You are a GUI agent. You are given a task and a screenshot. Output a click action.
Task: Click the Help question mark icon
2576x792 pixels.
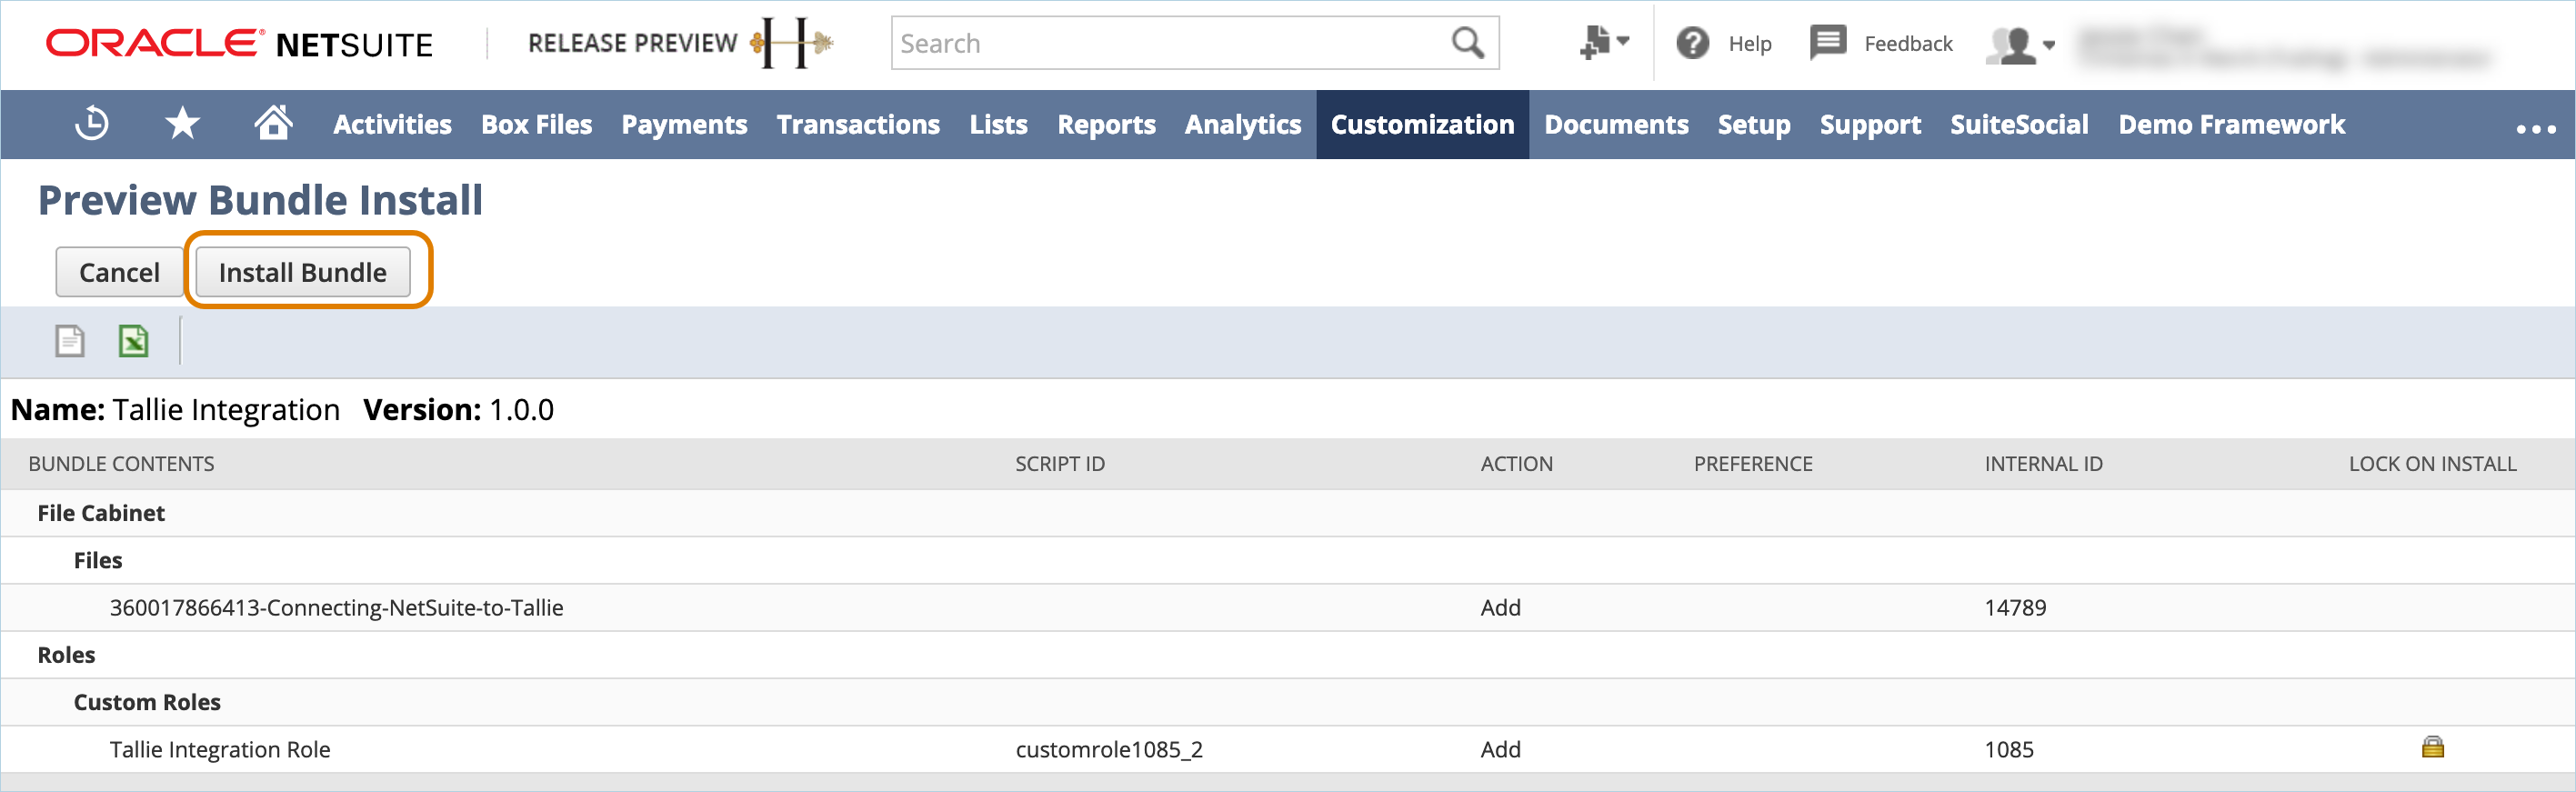(1692, 43)
